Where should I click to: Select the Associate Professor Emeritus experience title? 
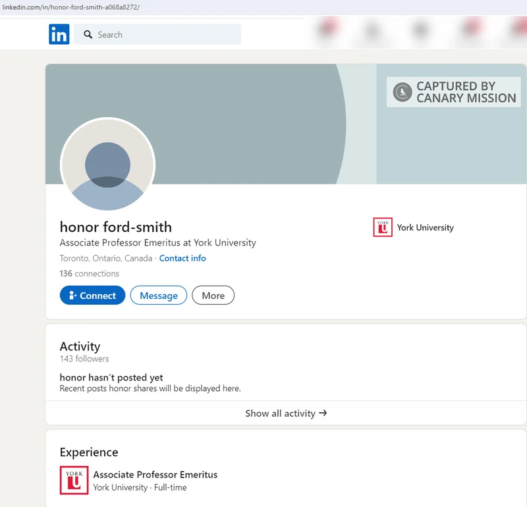pyautogui.click(x=155, y=474)
